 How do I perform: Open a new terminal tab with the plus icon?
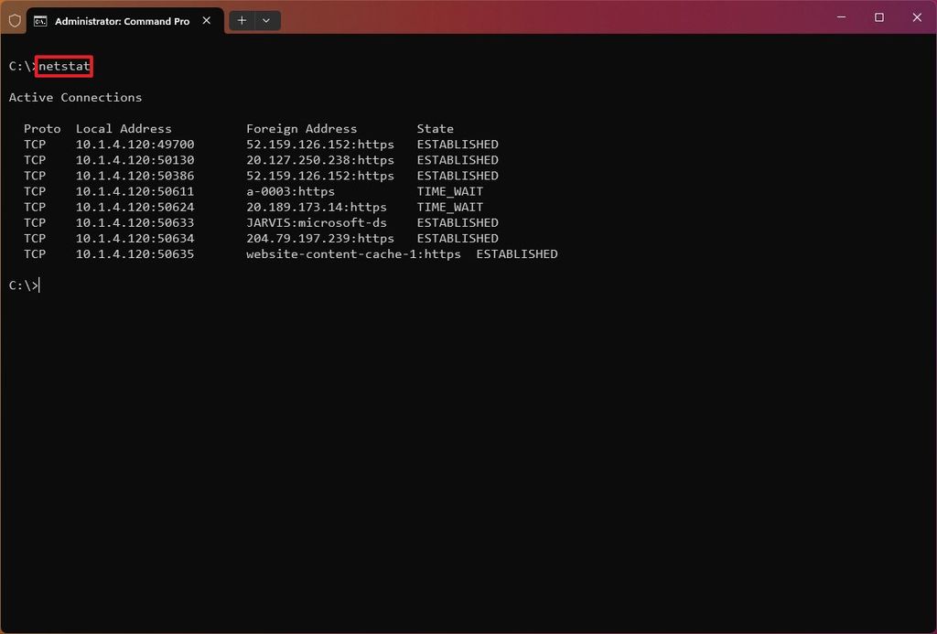click(x=242, y=20)
